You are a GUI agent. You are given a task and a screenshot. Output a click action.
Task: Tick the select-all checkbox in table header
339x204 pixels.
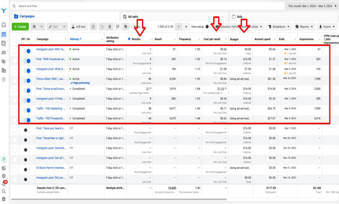pyautogui.click(x=14, y=39)
